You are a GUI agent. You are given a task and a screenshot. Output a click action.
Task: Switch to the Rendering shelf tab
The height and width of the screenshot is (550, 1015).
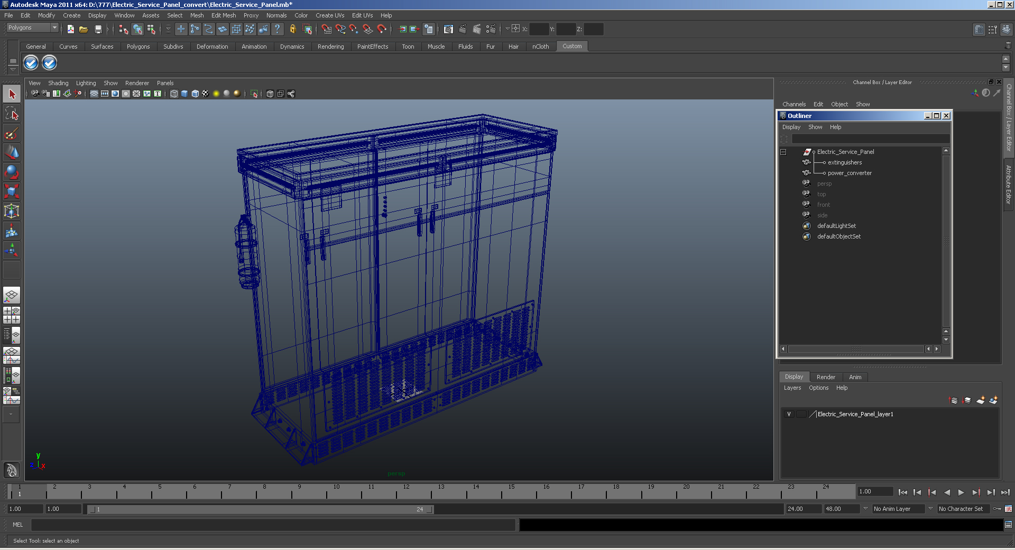tap(330, 47)
